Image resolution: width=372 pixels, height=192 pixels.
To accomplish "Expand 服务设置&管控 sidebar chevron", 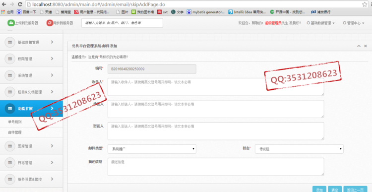I will [x=52, y=179].
